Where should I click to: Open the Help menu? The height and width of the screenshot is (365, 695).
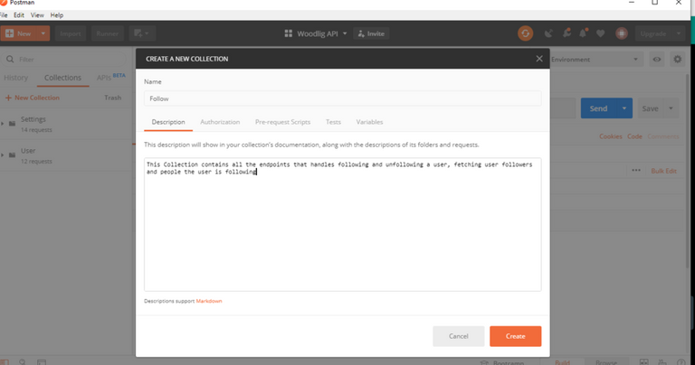[57, 15]
